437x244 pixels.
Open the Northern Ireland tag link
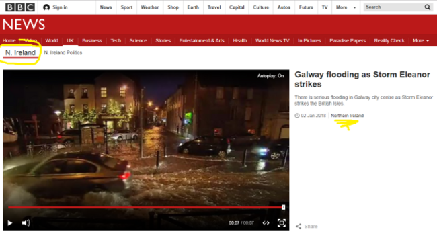[x=347, y=116]
